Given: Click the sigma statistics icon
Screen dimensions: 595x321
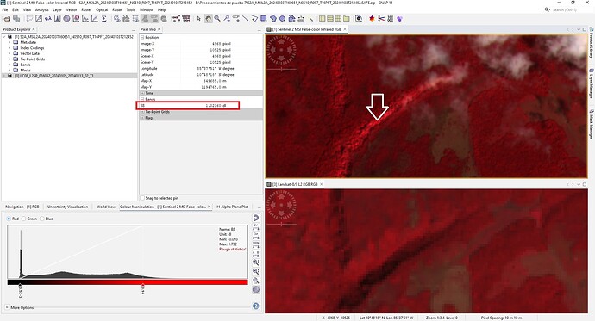Looking at the screenshot, I should (104, 19).
